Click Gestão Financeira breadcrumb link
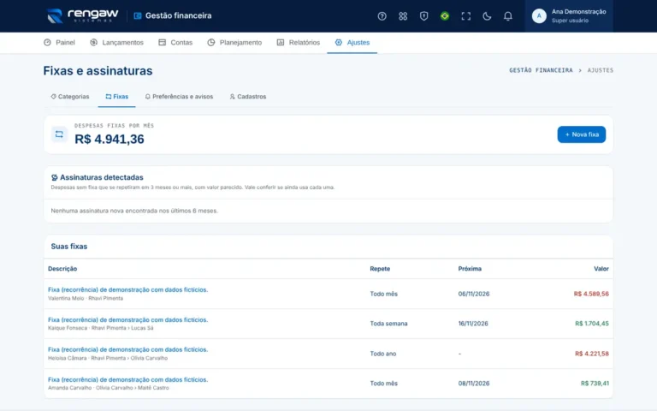 coord(541,70)
